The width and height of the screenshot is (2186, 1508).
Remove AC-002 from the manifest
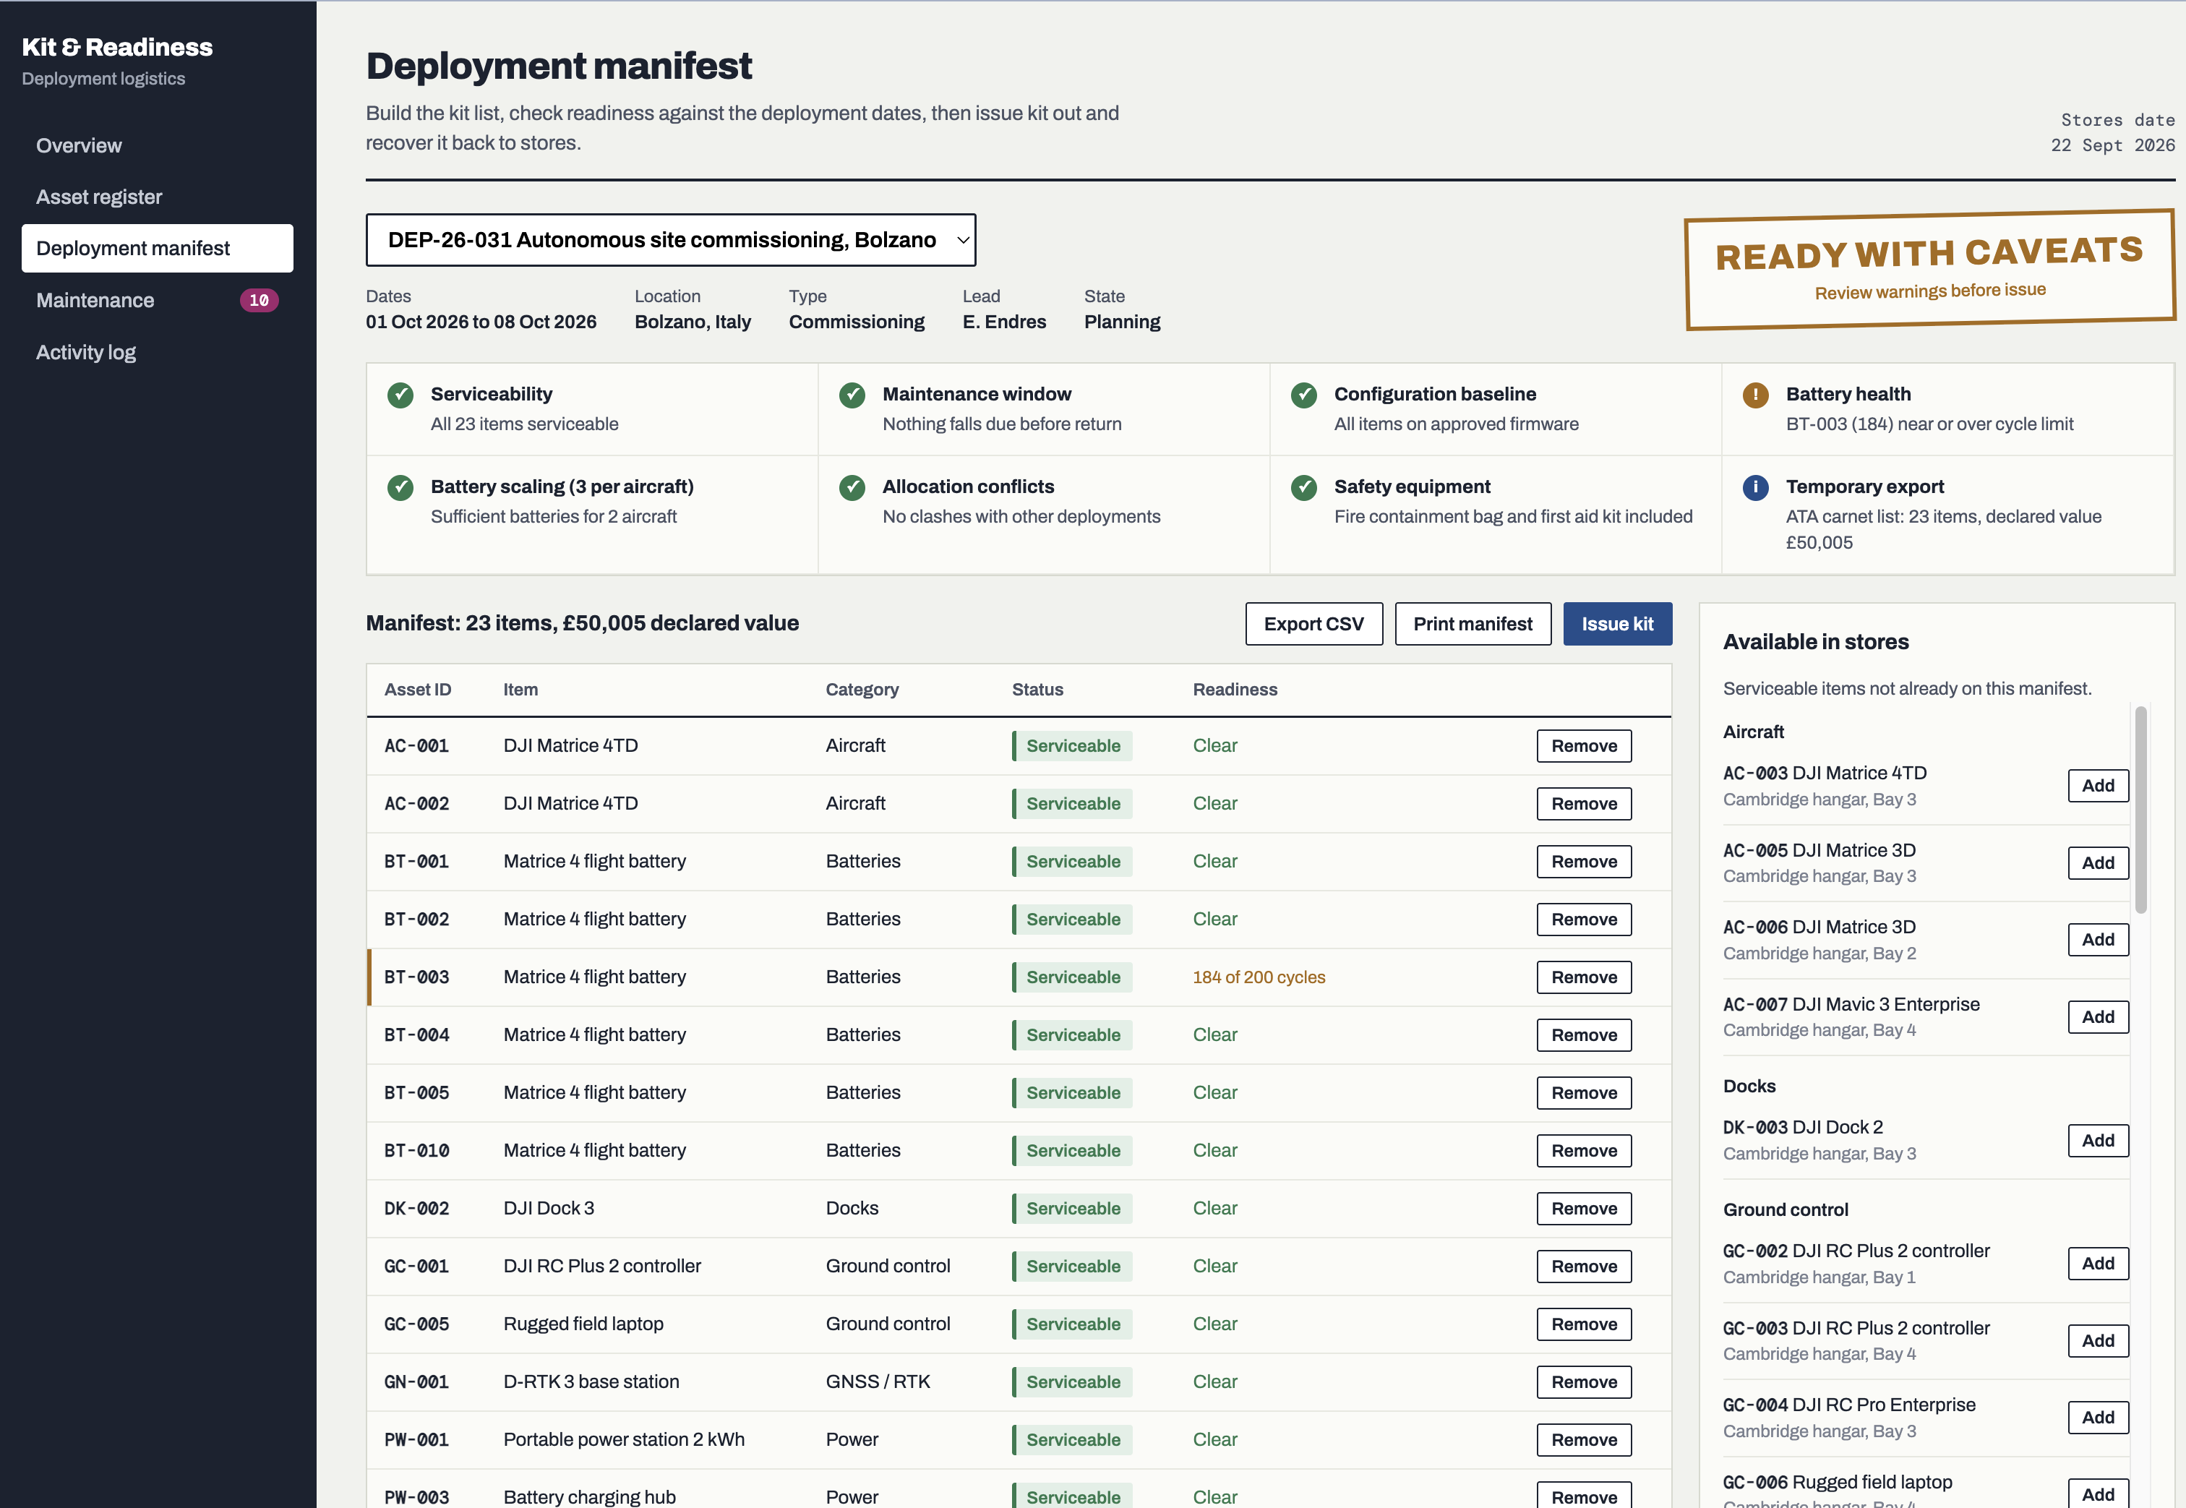pos(1583,803)
